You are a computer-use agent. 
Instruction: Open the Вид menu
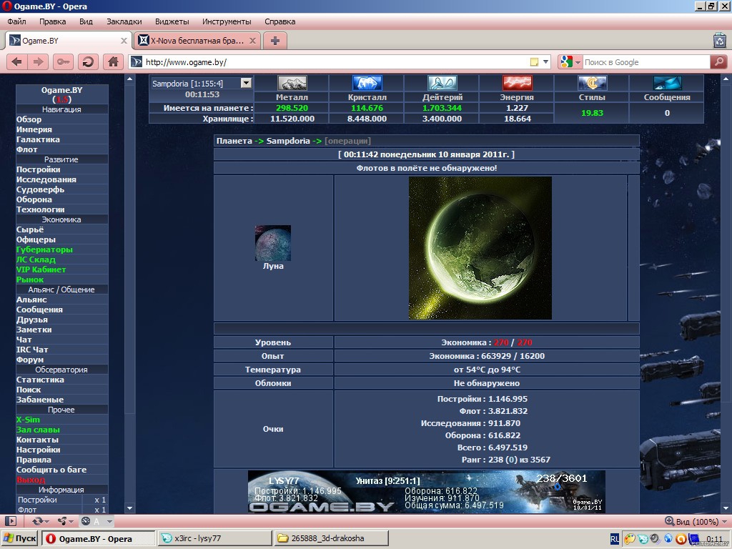click(x=86, y=21)
